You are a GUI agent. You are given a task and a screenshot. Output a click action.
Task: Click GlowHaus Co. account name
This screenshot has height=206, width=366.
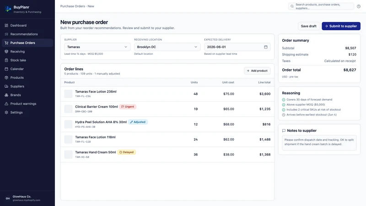[22, 197]
